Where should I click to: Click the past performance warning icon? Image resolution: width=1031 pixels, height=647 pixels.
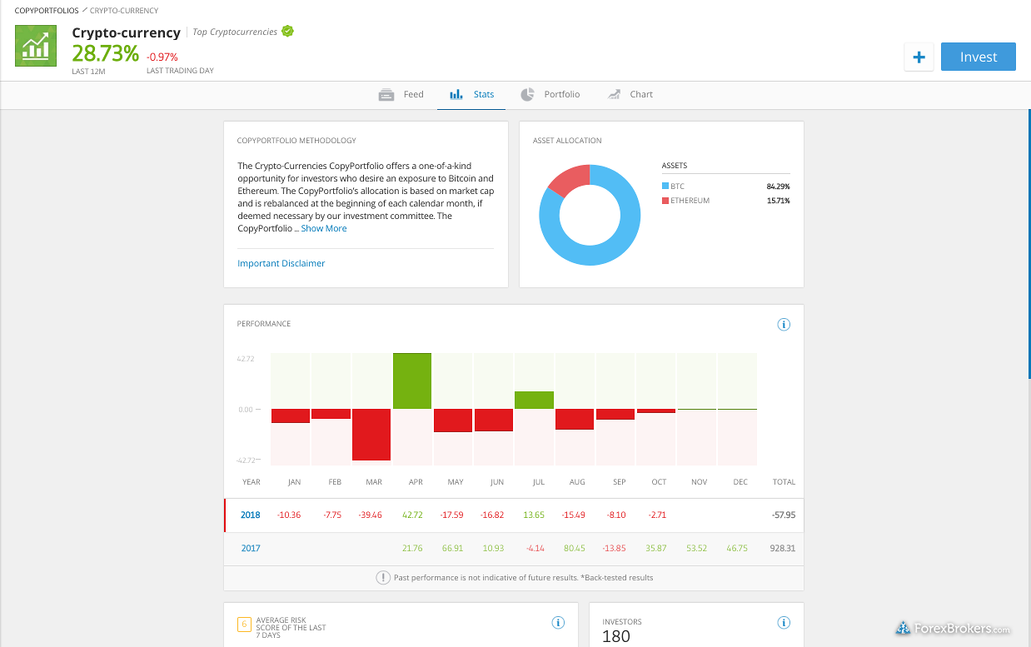(383, 577)
